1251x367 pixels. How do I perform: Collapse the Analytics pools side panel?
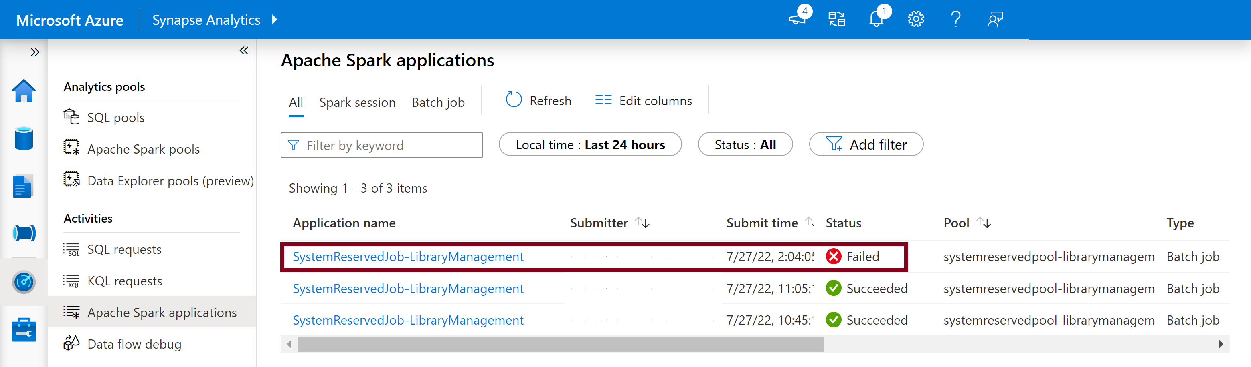coord(244,50)
